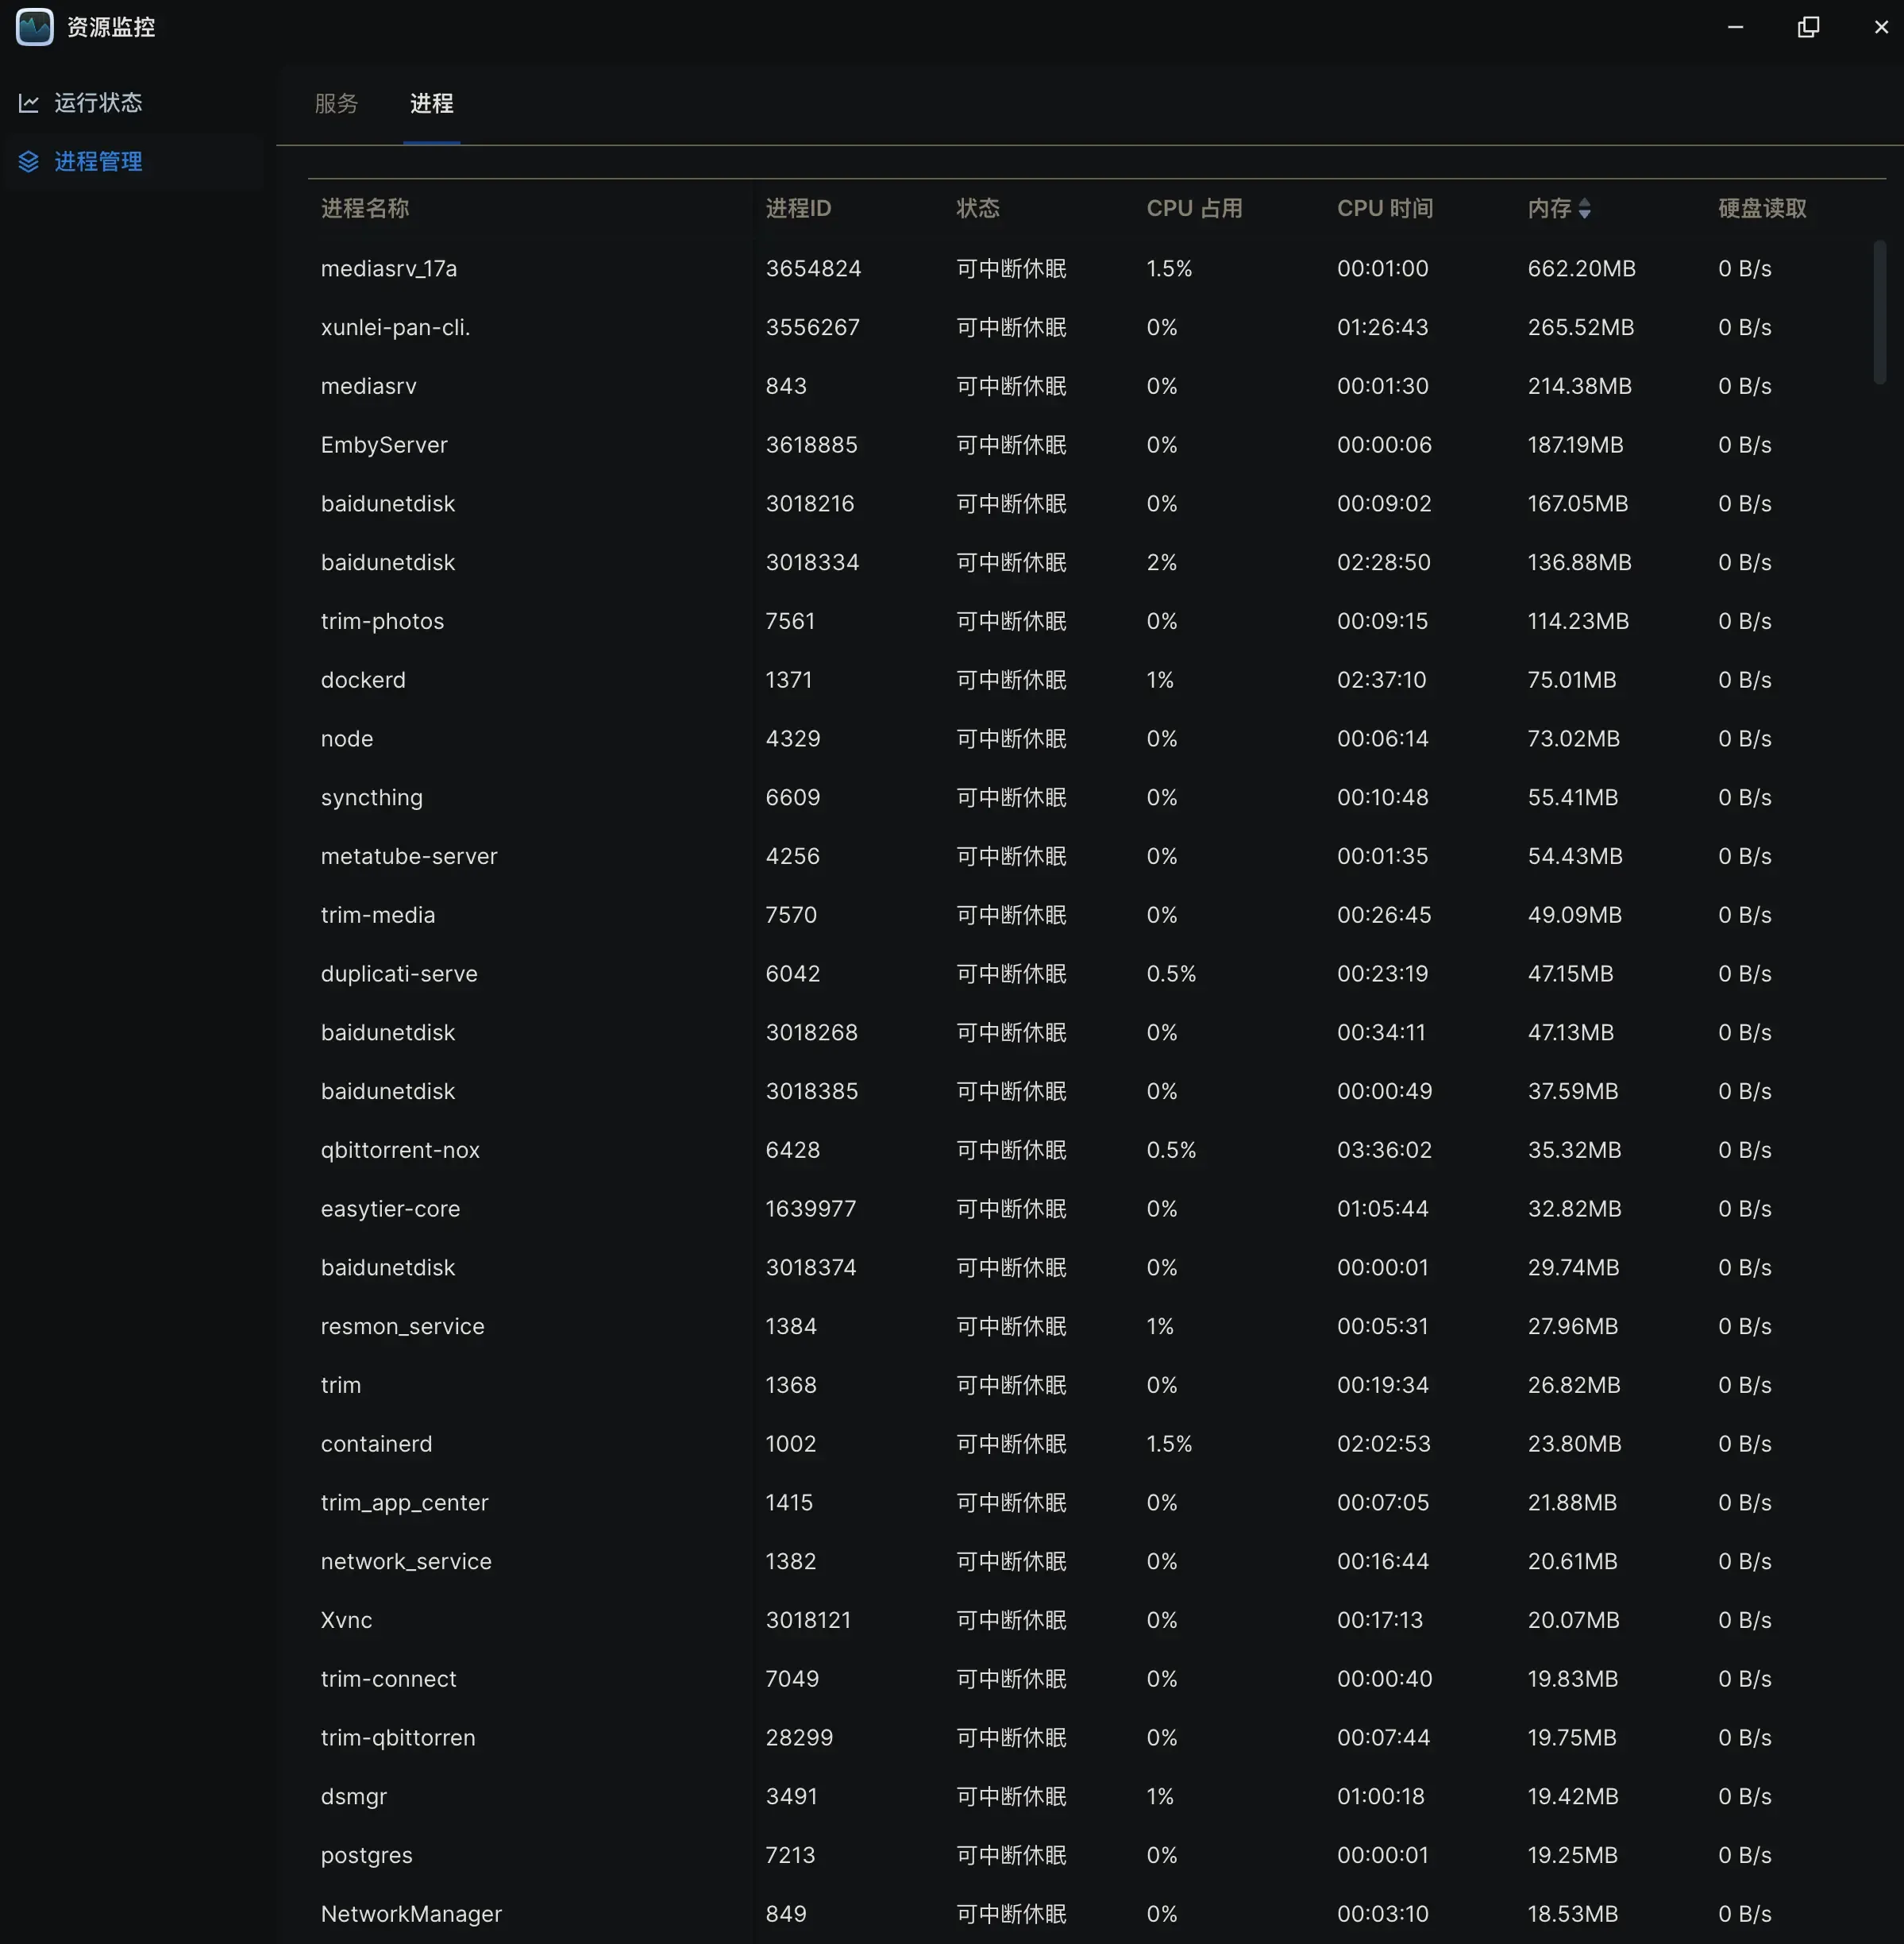This screenshot has height=1944, width=1904.
Task: Click the 2% CPU usage value
Action: pyautogui.click(x=1161, y=563)
